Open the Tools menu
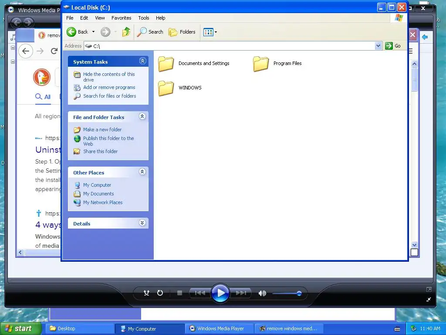This screenshot has width=446, height=335. (144, 18)
